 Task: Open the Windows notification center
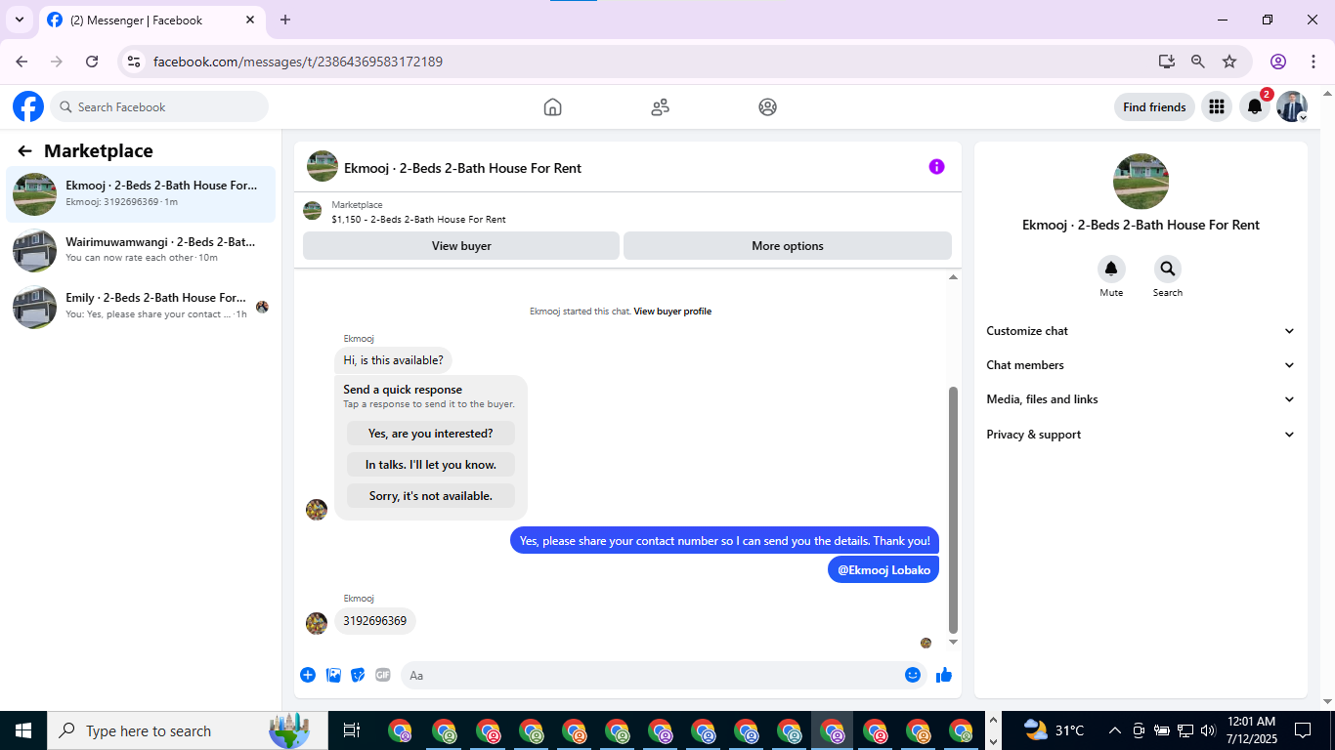(1302, 730)
